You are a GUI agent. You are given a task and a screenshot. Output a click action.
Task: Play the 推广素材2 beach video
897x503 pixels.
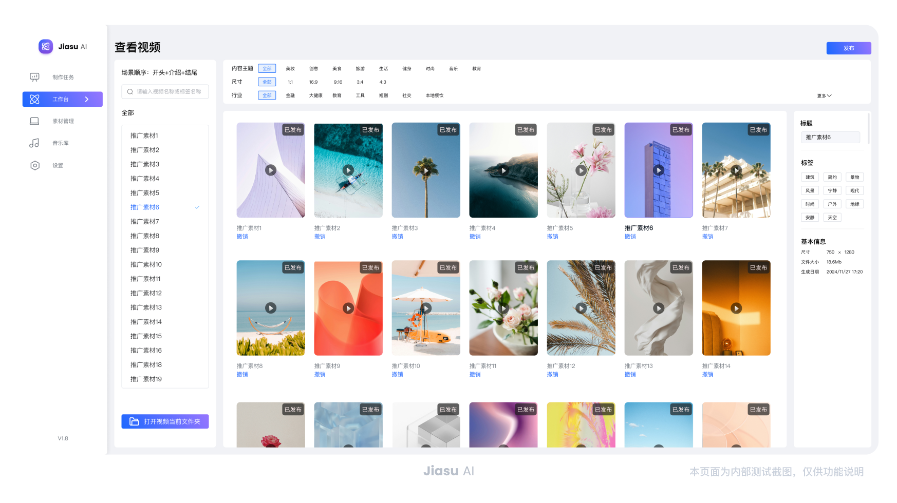click(348, 170)
